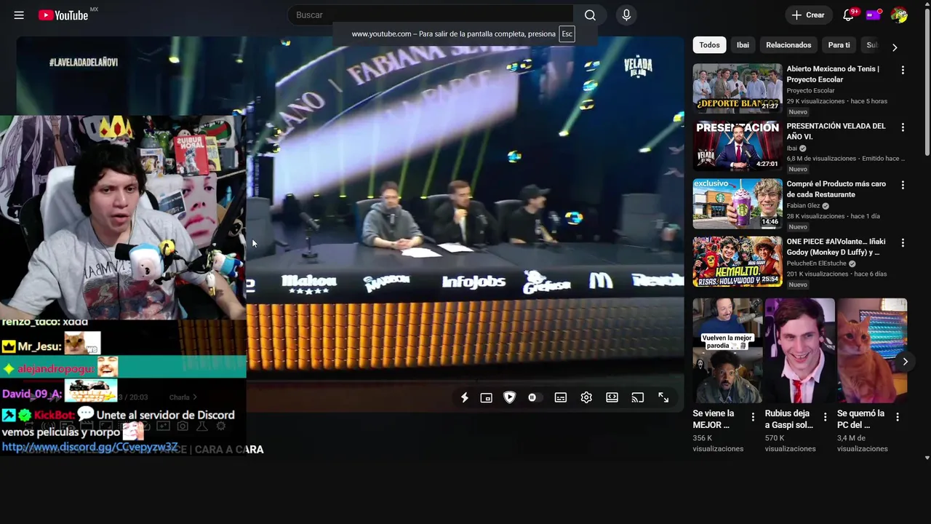
Task: Show more shorts with the right arrow
Action: 905,361
